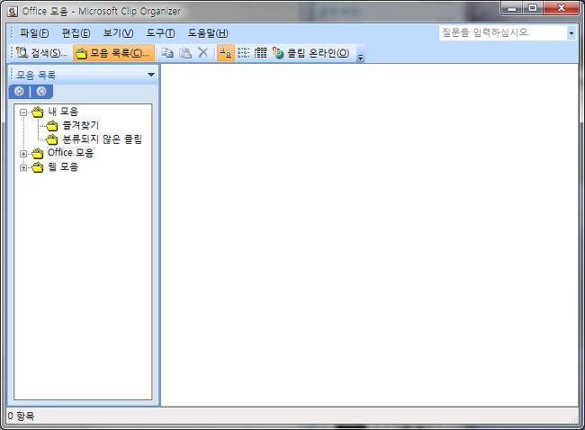Image resolution: width=585 pixels, height=430 pixels.
Task: Expand the 웹 모음 tree node
Action: click(23, 167)
